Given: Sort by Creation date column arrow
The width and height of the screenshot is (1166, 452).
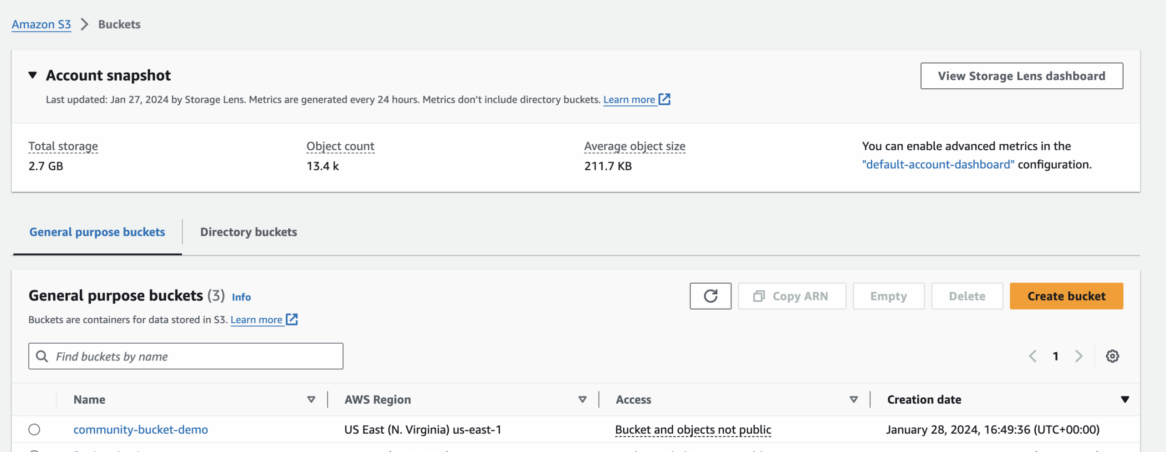Looking at the screenshot, I should coord(1125,399).
